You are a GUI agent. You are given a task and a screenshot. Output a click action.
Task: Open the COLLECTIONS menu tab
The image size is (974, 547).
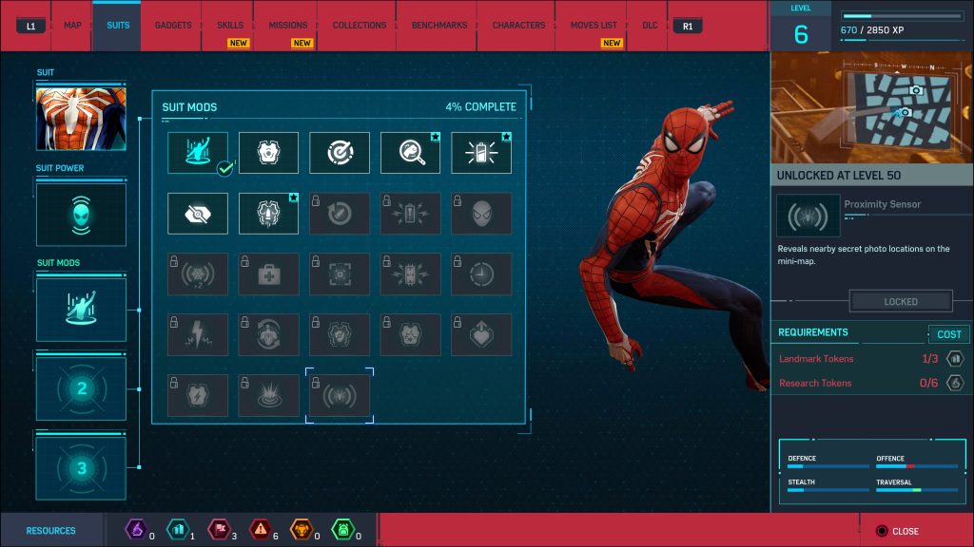[x=357, y=26]
